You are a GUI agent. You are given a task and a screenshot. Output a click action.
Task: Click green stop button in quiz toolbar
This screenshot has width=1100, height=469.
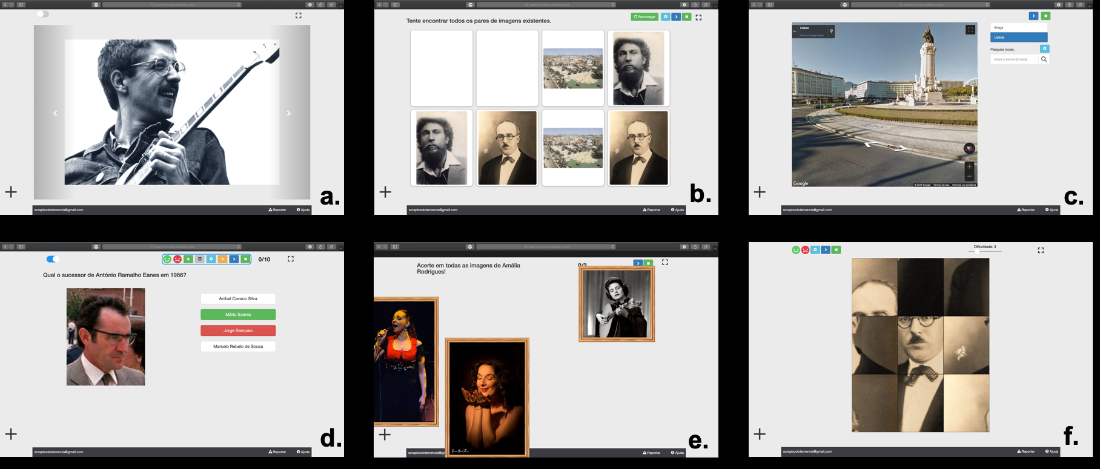pos(245,259)
